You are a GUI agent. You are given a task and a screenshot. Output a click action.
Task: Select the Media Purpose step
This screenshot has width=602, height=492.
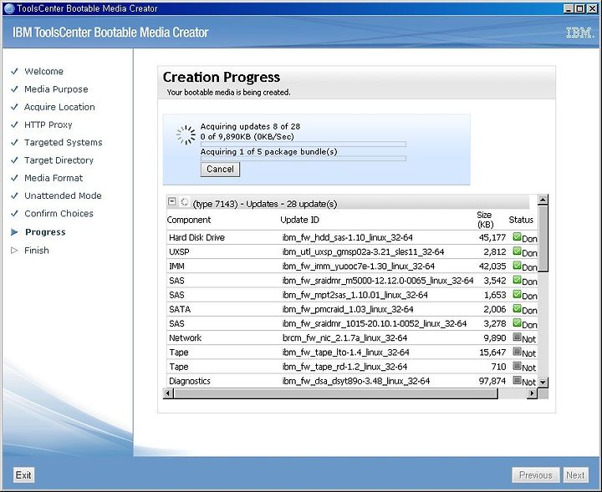[56, 89]
